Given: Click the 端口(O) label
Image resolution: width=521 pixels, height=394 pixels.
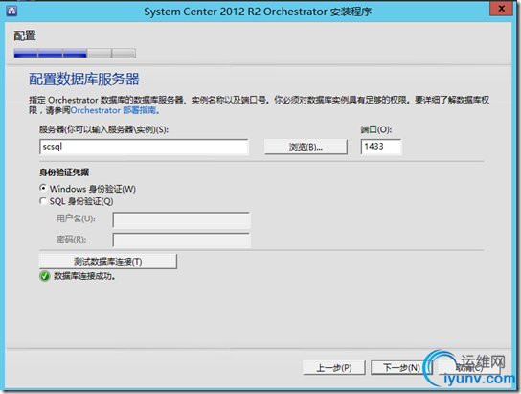Looking at the screenshot, I should 376,129.
